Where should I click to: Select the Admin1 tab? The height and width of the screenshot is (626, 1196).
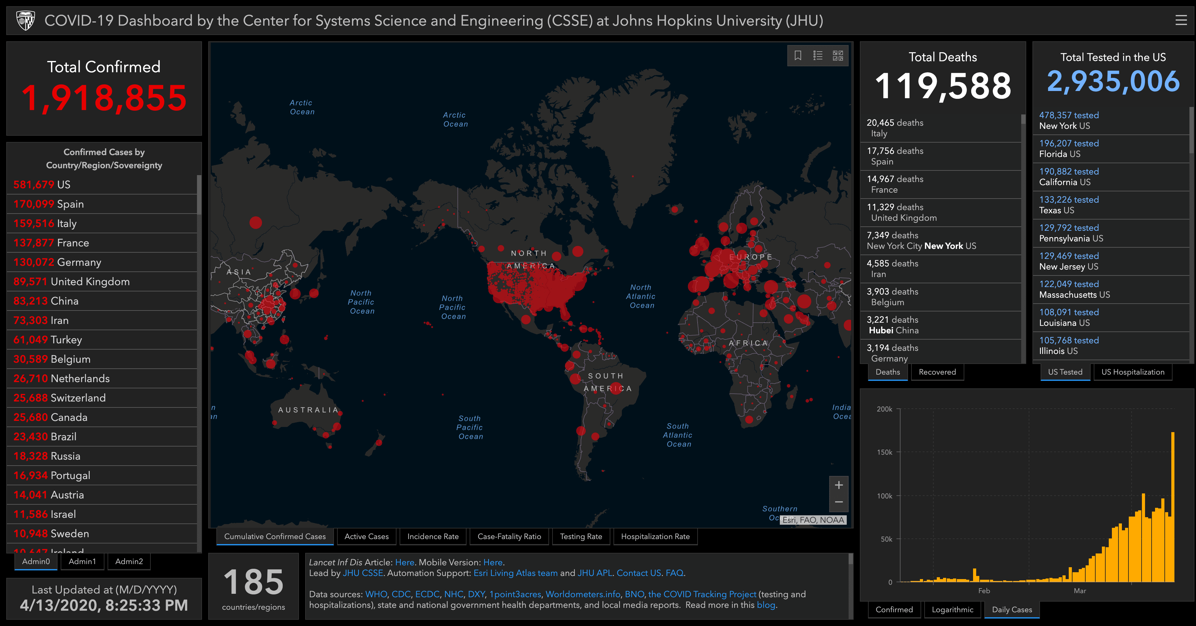pos(82,562)
